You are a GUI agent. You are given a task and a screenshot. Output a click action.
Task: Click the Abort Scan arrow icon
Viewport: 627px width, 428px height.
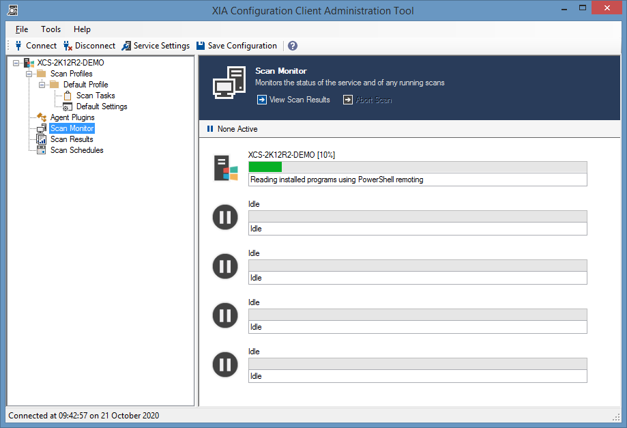pyautogui.click(x=348, y=100)
